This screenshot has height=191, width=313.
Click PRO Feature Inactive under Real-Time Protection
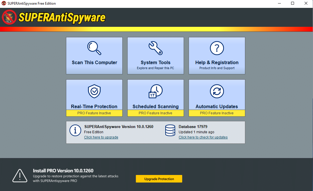[94, 113]
